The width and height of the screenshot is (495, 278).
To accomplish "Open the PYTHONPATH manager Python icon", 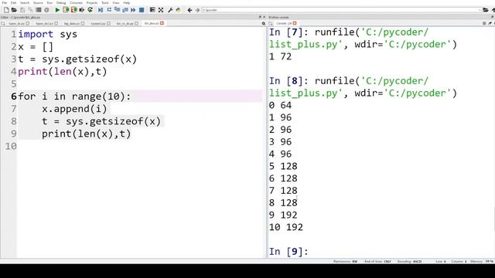I will [x=179, y=10].
